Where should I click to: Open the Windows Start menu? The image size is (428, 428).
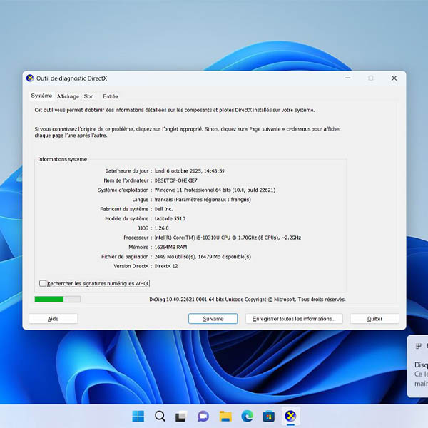(x=138, y=416)
